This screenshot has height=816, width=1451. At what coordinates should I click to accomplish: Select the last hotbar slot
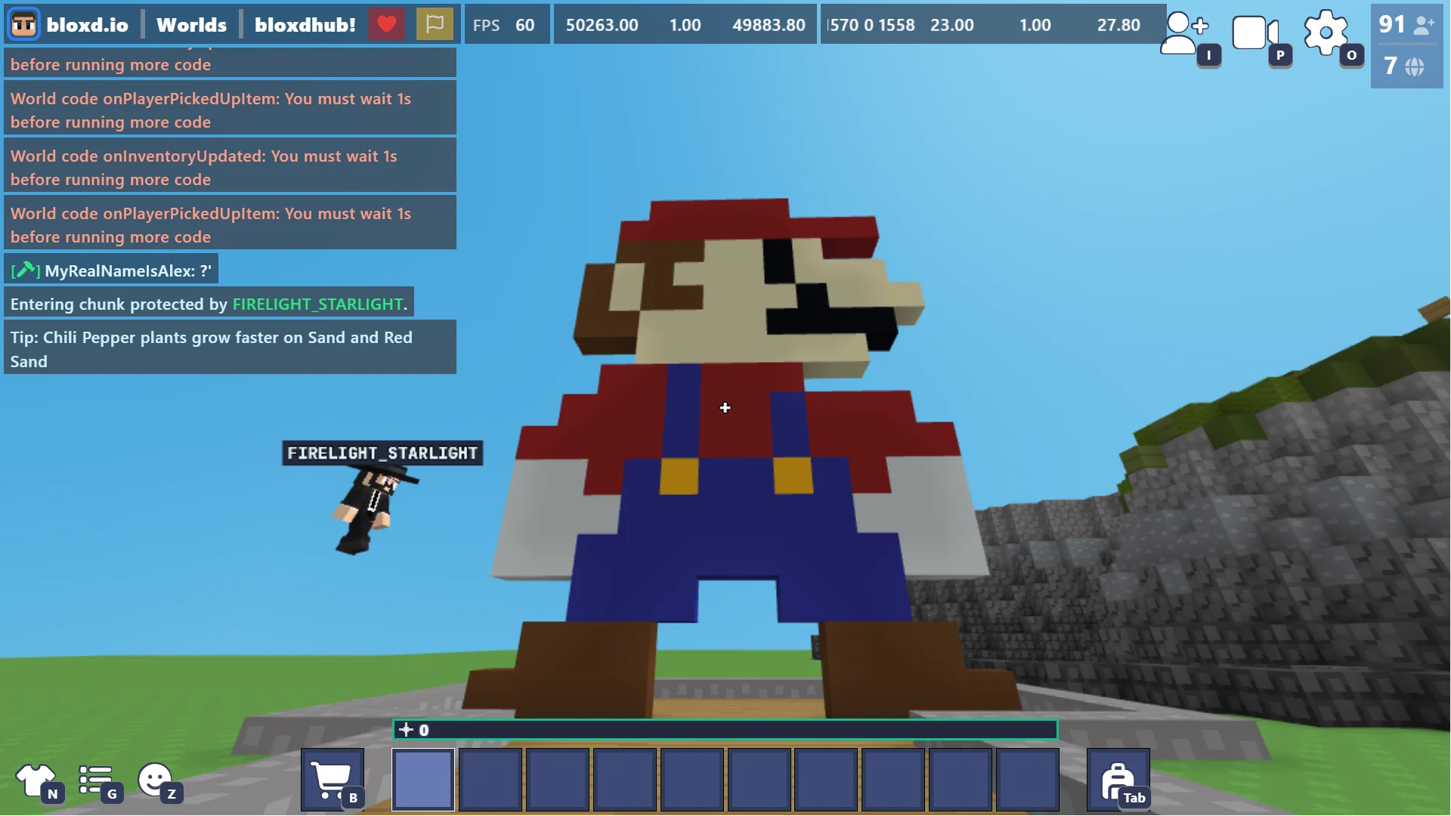pyautogui.click(x=1028, y=780)
